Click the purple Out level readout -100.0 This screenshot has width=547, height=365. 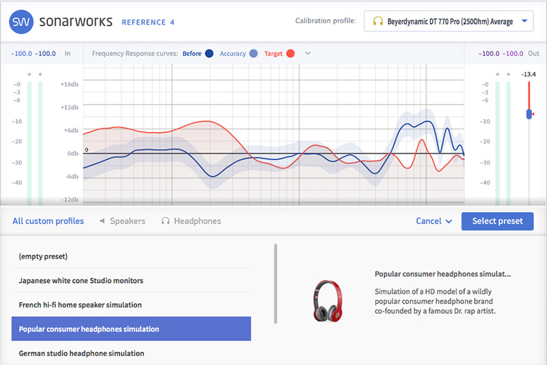[514, 54]
